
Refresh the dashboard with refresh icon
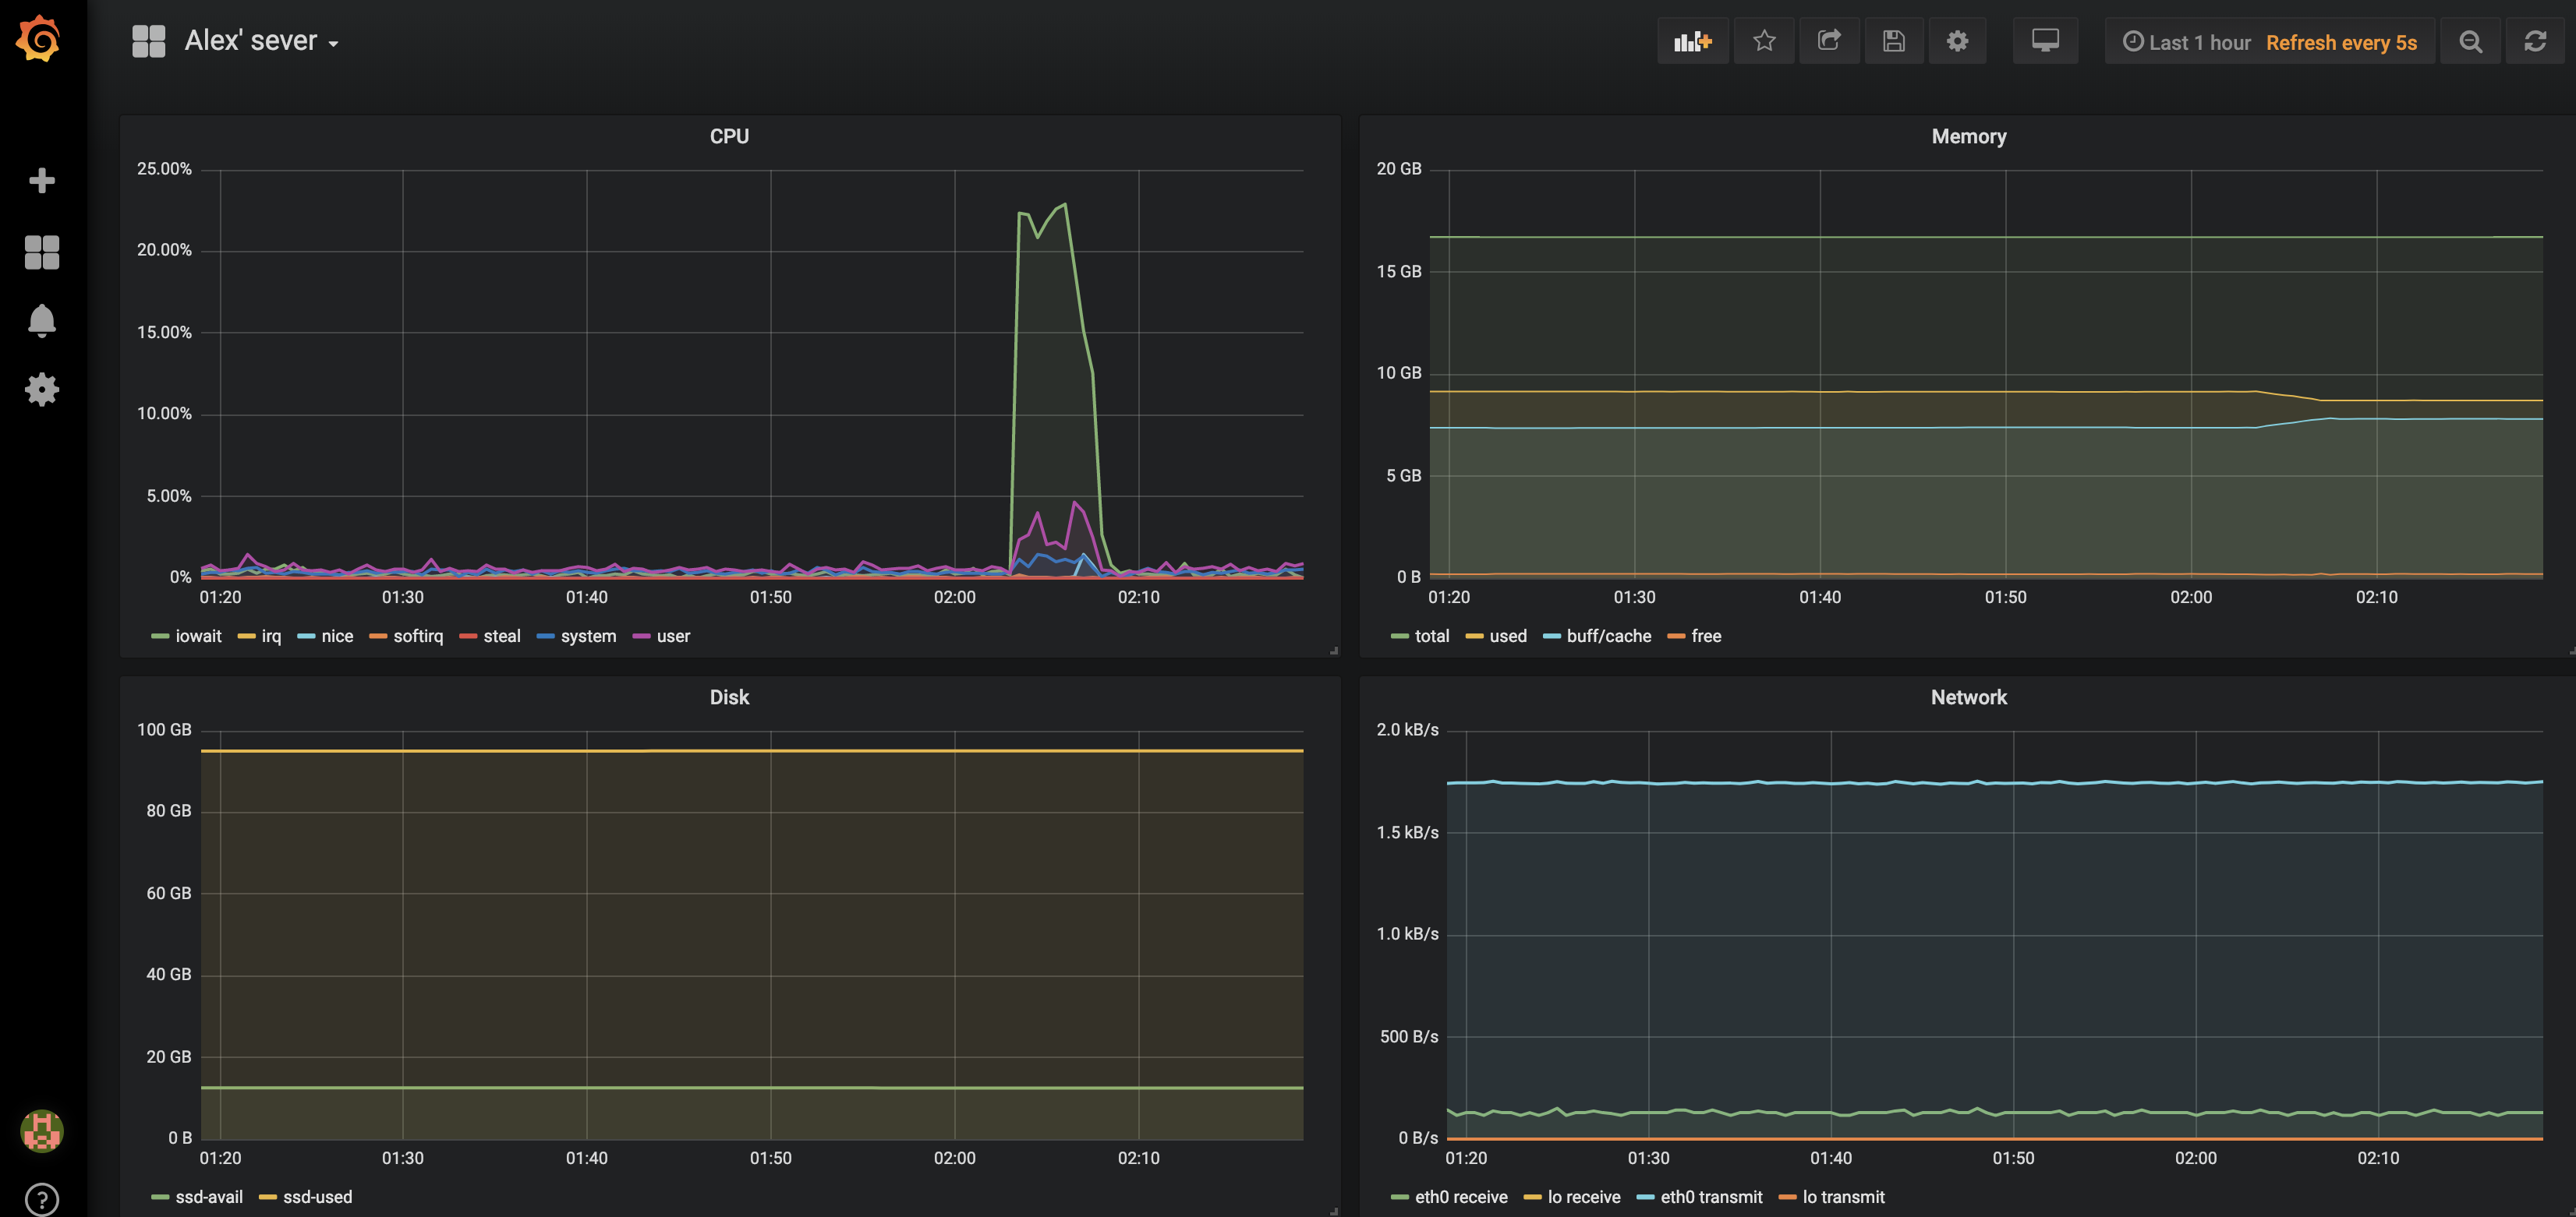point(2535,41)
